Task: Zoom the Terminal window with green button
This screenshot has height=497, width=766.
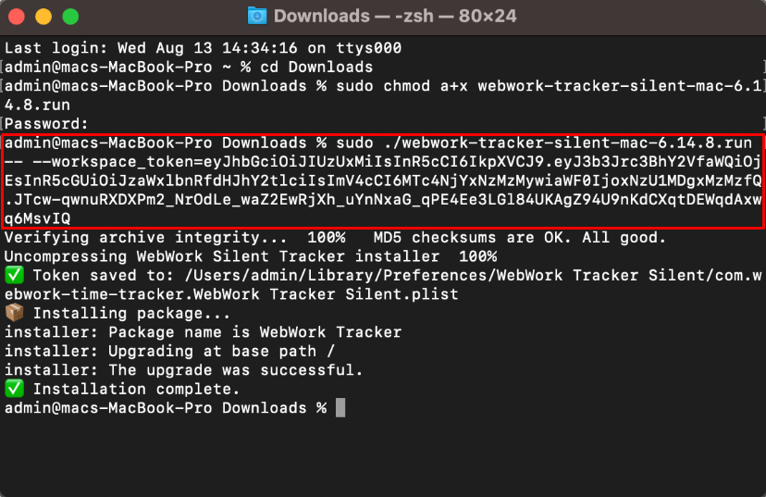Action: [x=71, y=17]
